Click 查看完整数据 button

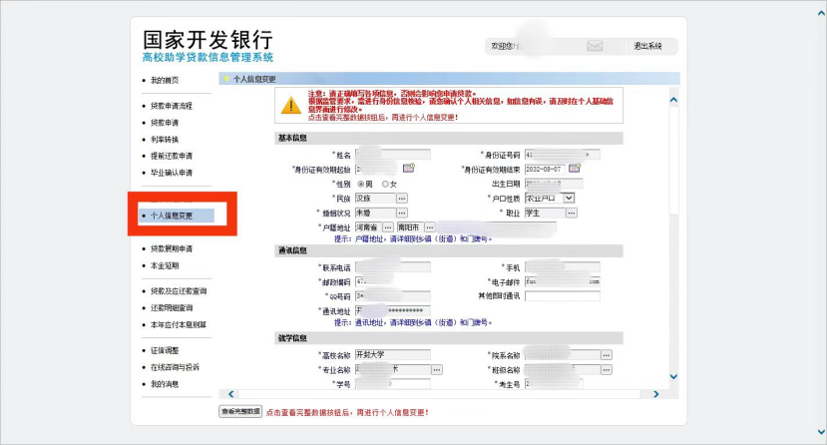click(x=240, y=412)
